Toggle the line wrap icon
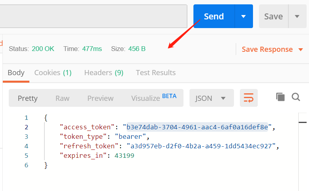 pyautogui.click(x=249, y=98)
